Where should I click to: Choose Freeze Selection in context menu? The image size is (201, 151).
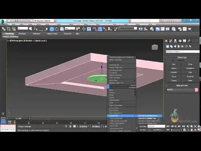click(x=116, y=68)
